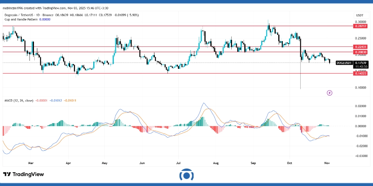Image resolution: width=373 pixels, height=186 pixels.
Task: Click the 0.20830 red horizontal level label
Action: 360,52
